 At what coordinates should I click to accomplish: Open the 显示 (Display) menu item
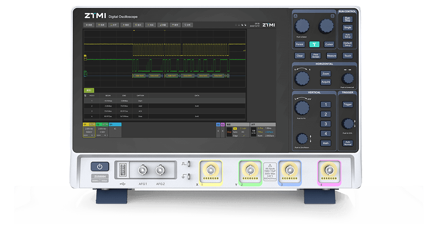pyautogui.click(x=138, y=25)
